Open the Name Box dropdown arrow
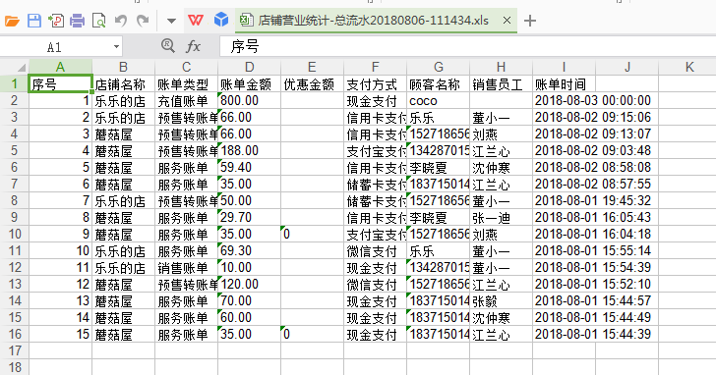 tap(116, 47)
